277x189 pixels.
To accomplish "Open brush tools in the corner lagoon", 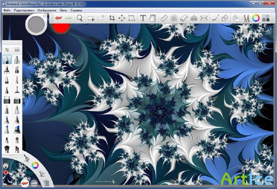I will [27, 158].
